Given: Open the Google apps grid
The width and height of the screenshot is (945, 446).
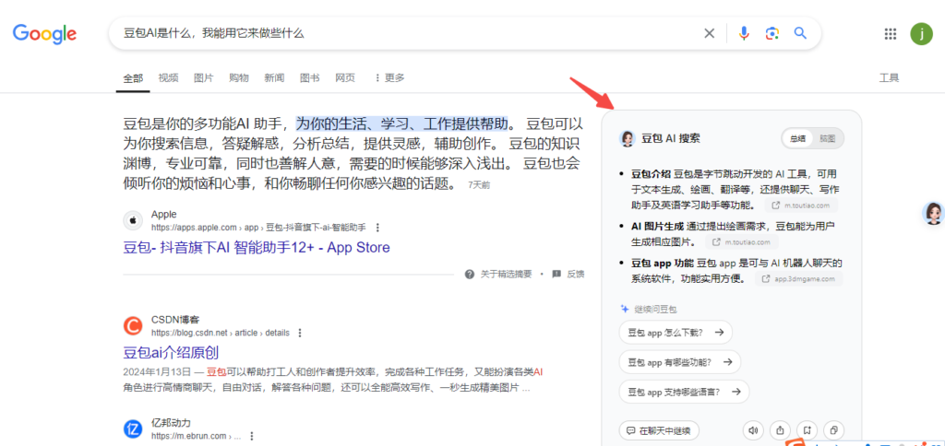Looking at the screenshot, I should (x=891, y=34).
